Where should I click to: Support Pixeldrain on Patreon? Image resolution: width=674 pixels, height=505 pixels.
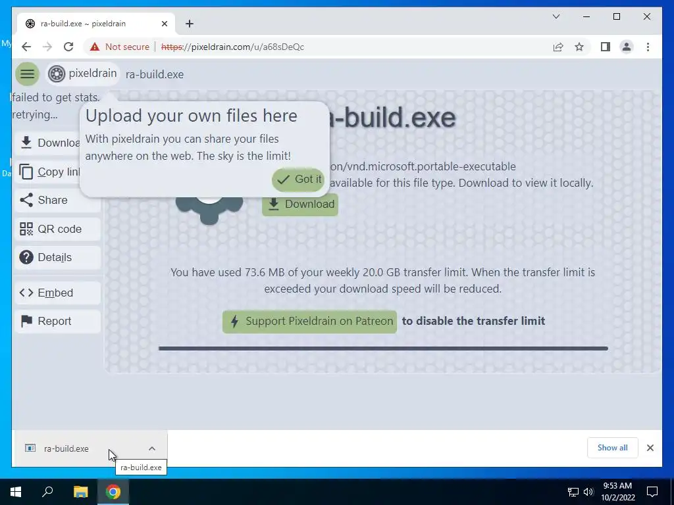tap(309, 322)
